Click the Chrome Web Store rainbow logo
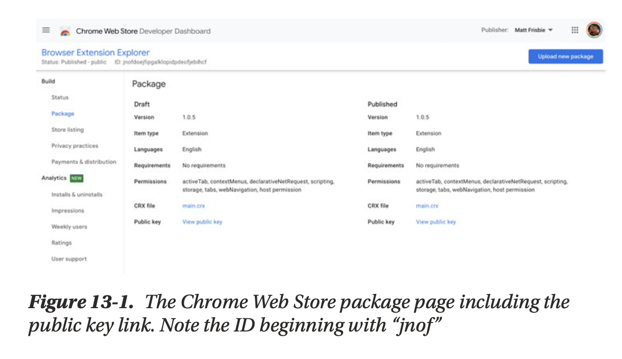Image resolution: width=622 pixels, height=359 pixels. click(65, 31)
